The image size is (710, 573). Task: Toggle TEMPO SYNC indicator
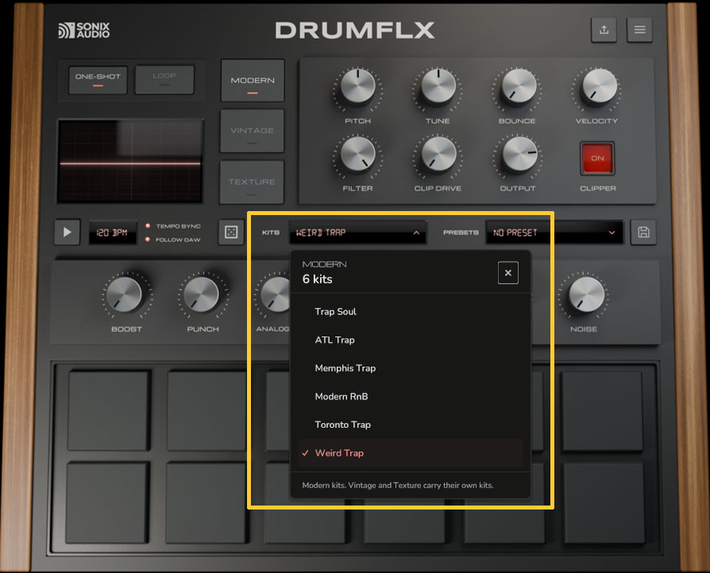point(173,226)
